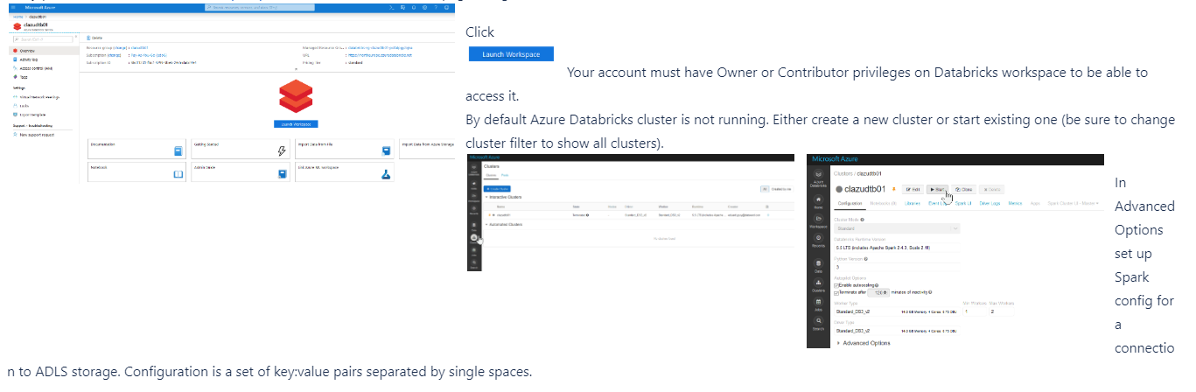Open Spark Cluster UI - Master dropdown
The width and height of the screenshot is (1196, 392).
[x=1074, y=203]
